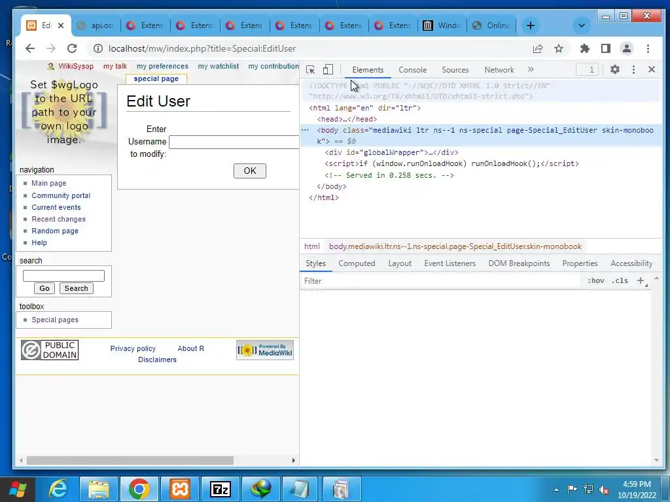
Task: Submit the form with OK button
Action: [x=249, y=171]
